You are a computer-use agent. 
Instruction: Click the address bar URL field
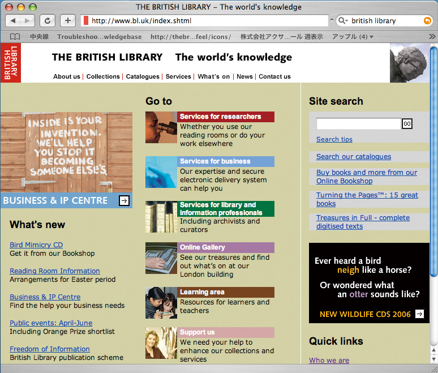tap(205, 21)
